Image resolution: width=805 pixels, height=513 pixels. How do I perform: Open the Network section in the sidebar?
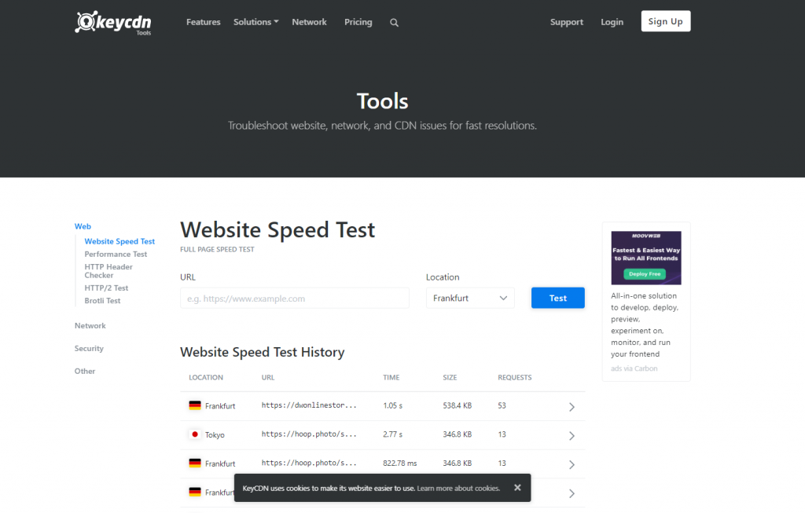[90, 325]
